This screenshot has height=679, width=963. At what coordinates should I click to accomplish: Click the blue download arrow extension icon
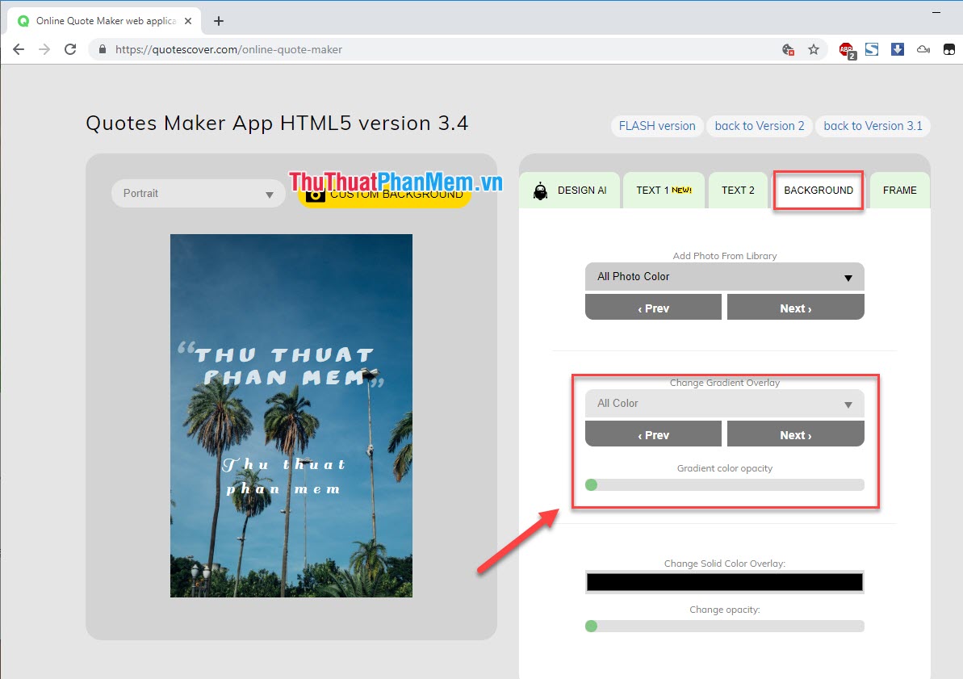tap(897, 49)
